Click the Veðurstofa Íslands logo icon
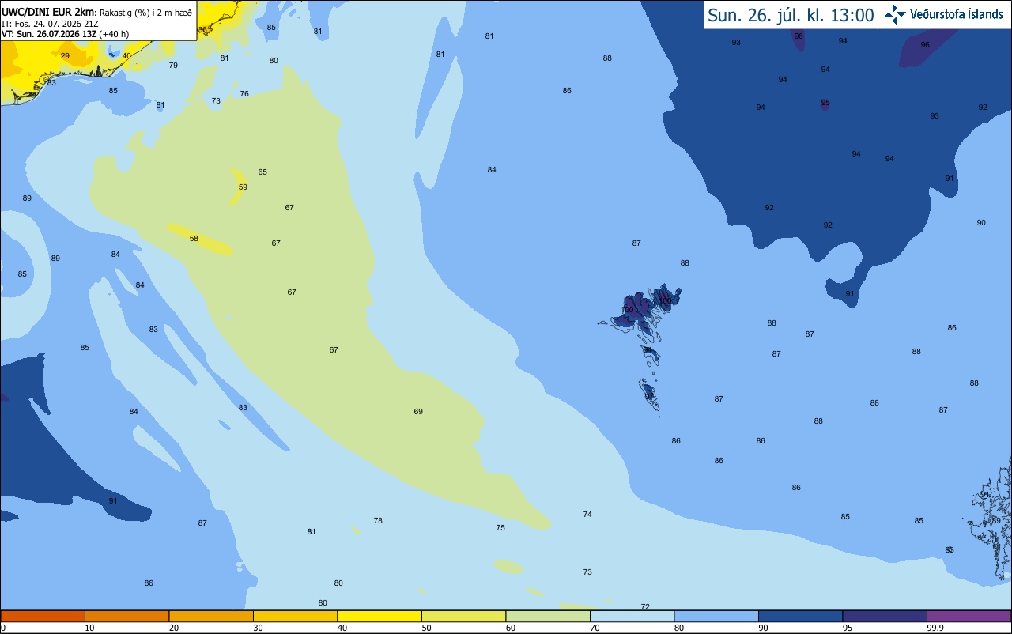1012x634 pixels. (896, 14)
